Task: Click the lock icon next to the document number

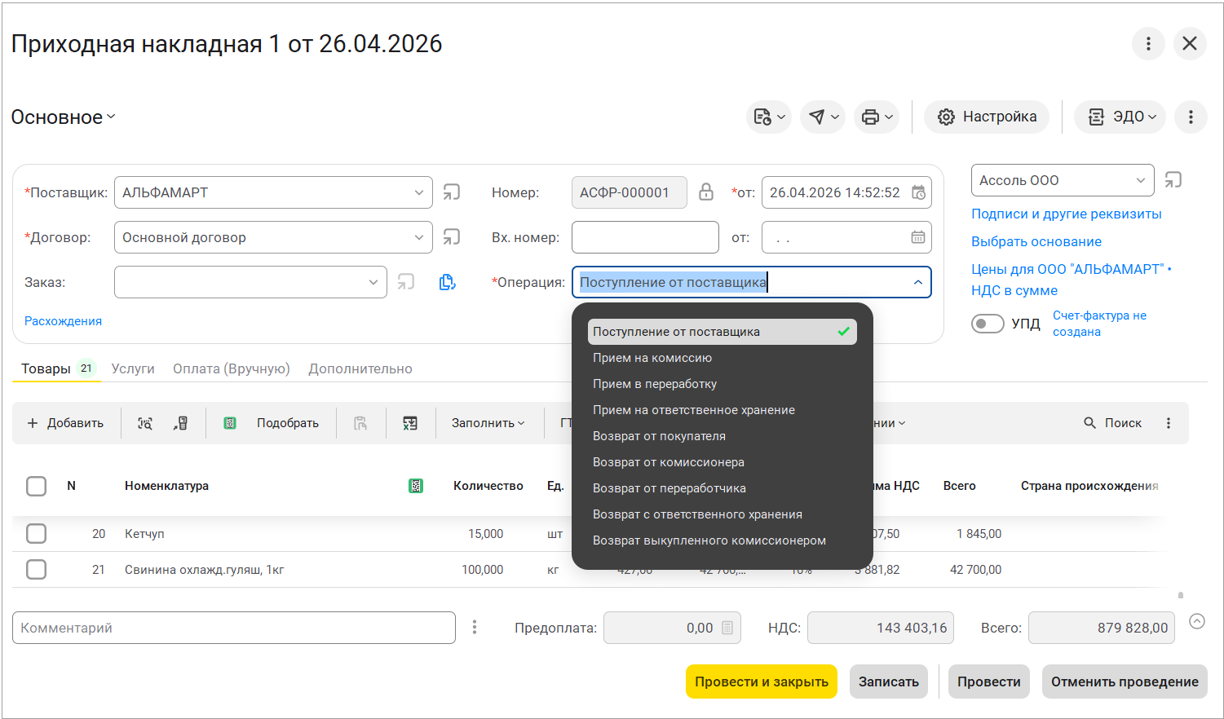Action: [x=706, y=192]
